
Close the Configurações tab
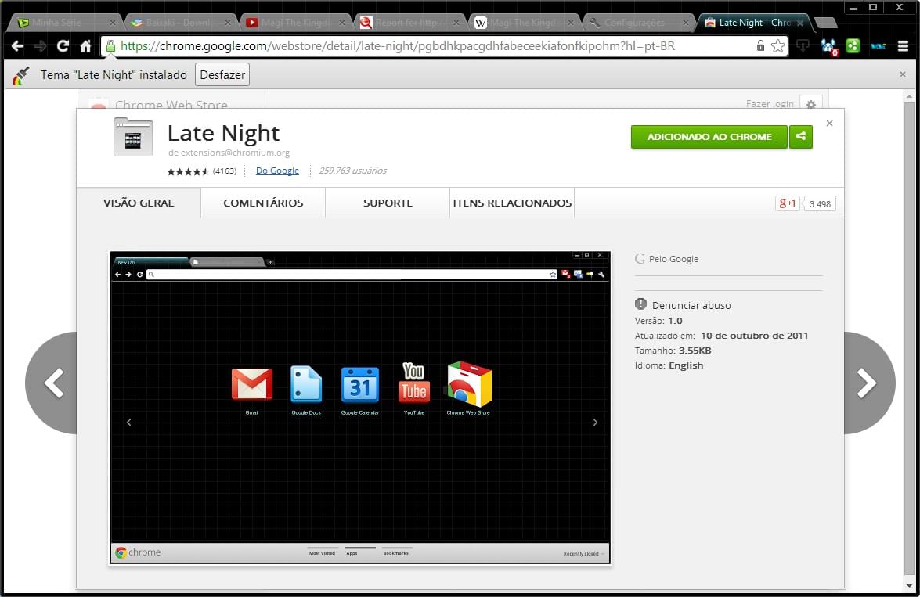pos(685,23)
